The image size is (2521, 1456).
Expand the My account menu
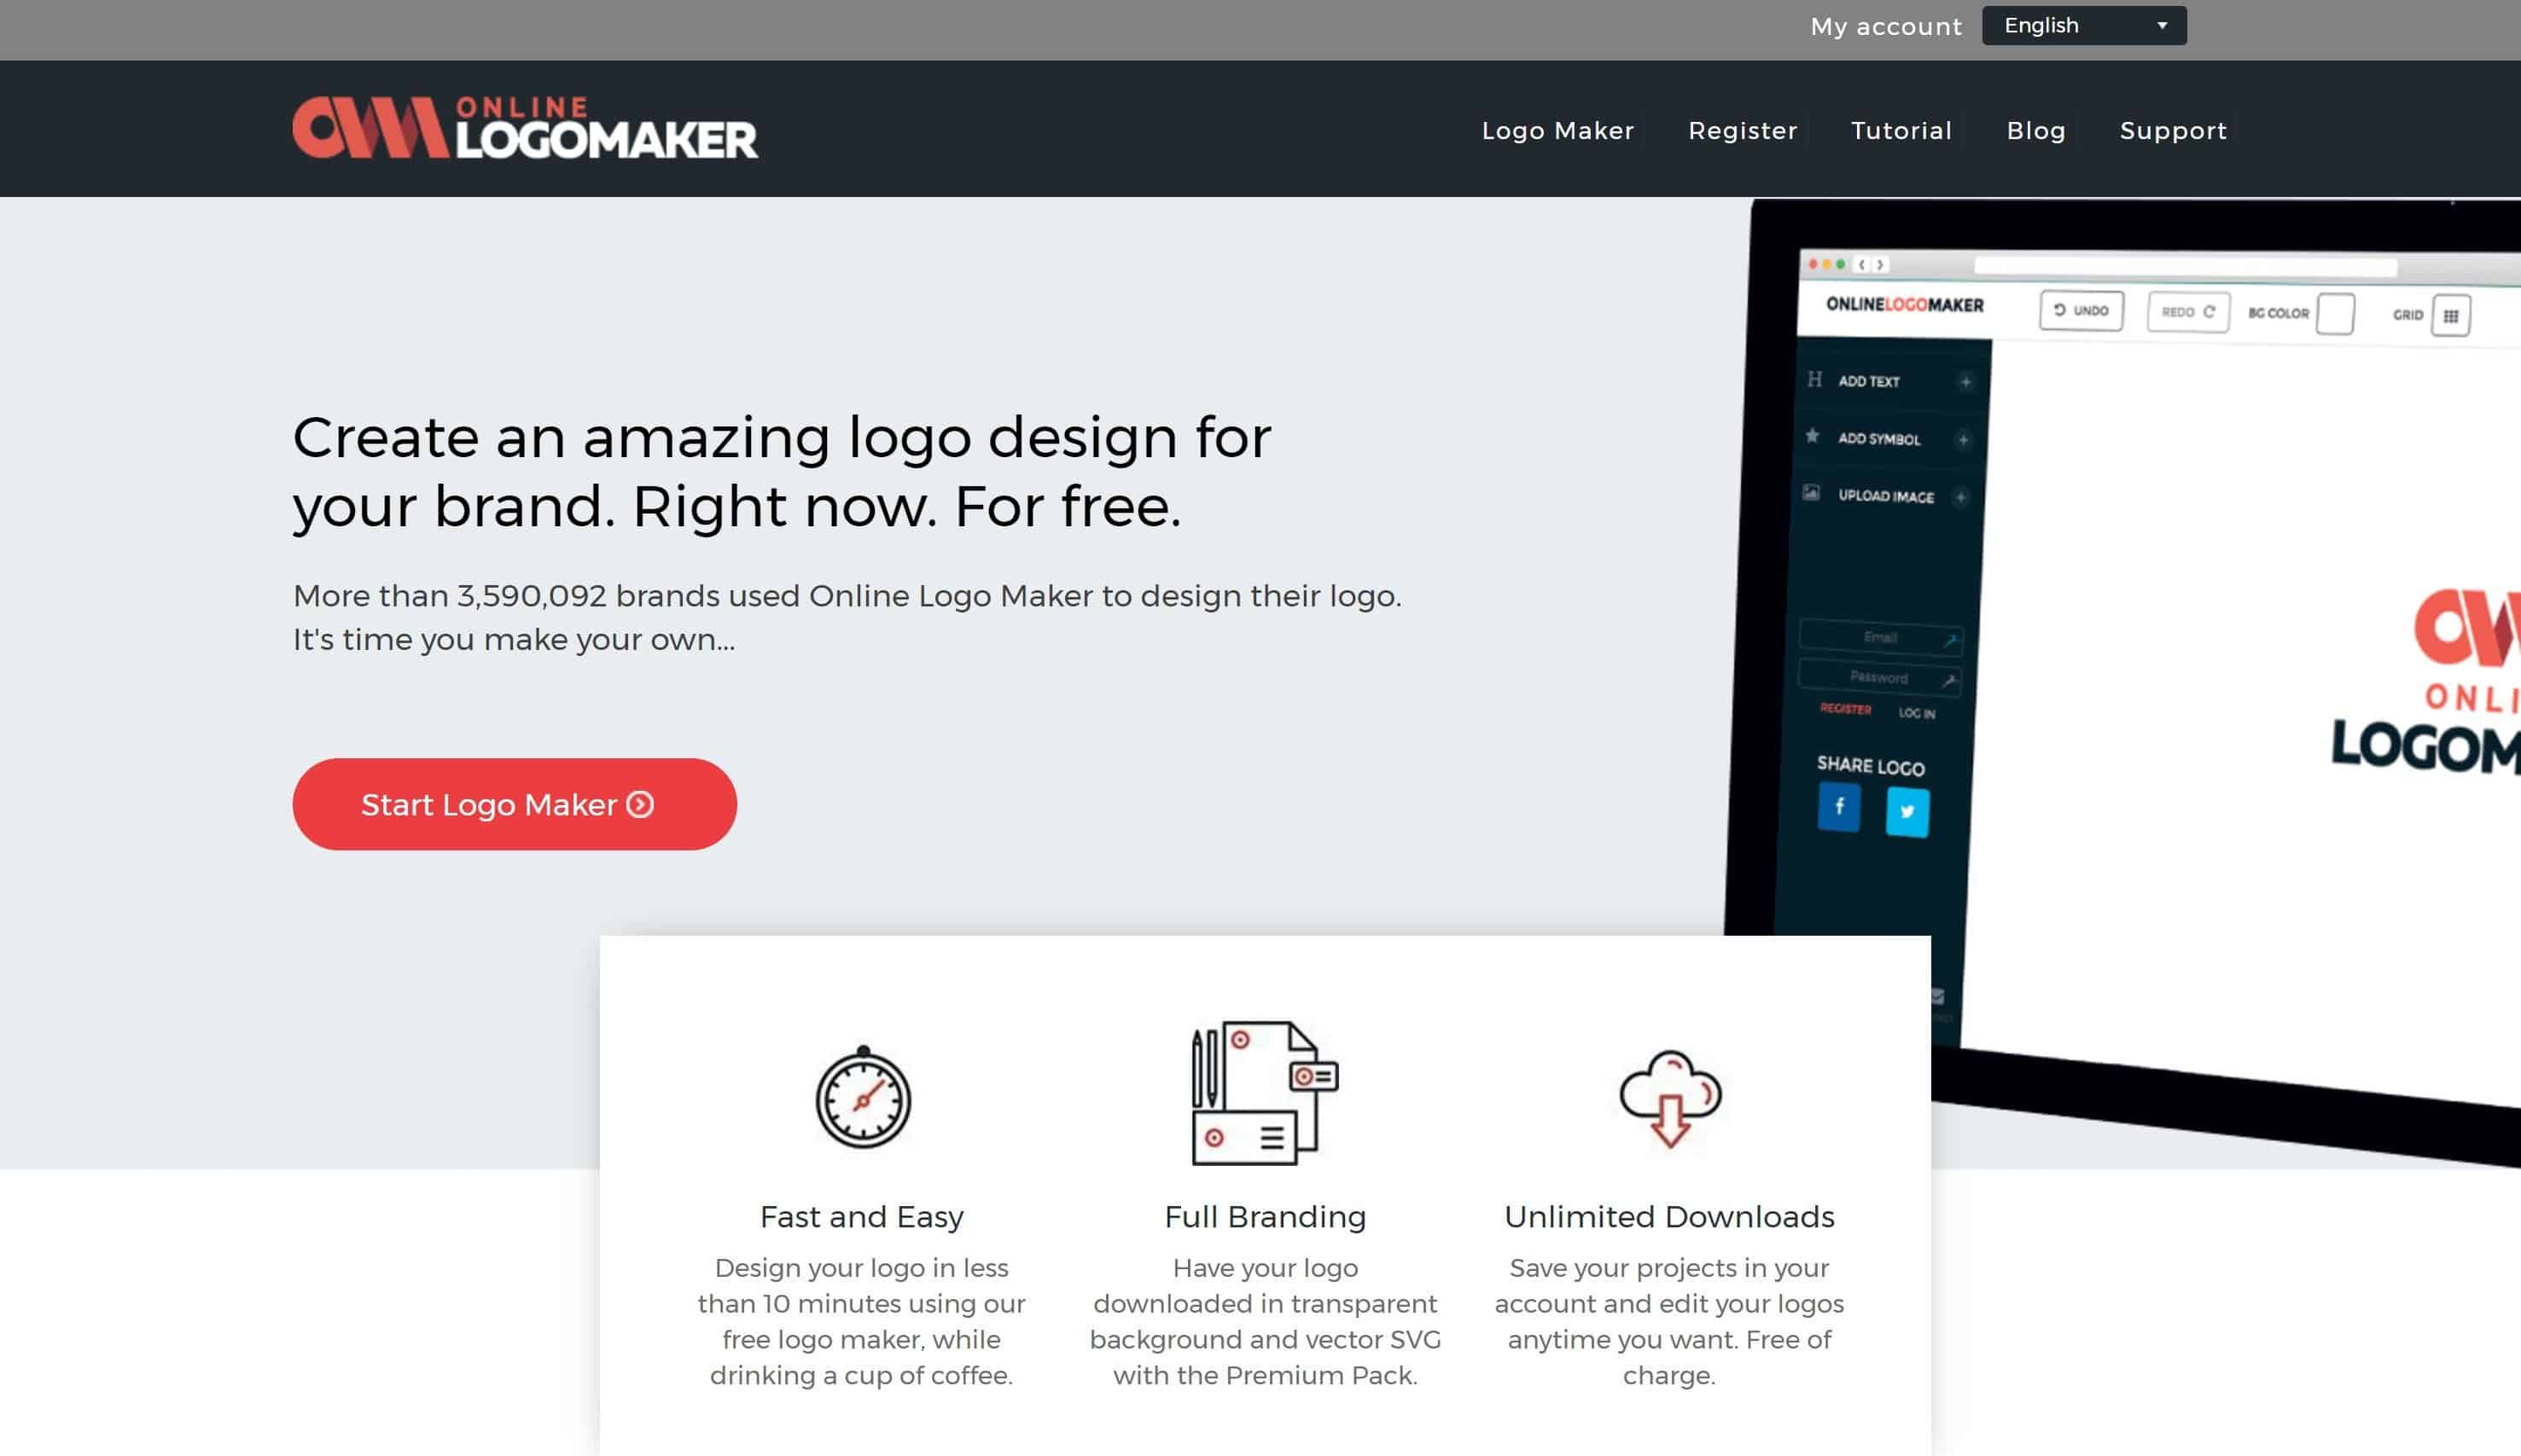point(1886,24)
